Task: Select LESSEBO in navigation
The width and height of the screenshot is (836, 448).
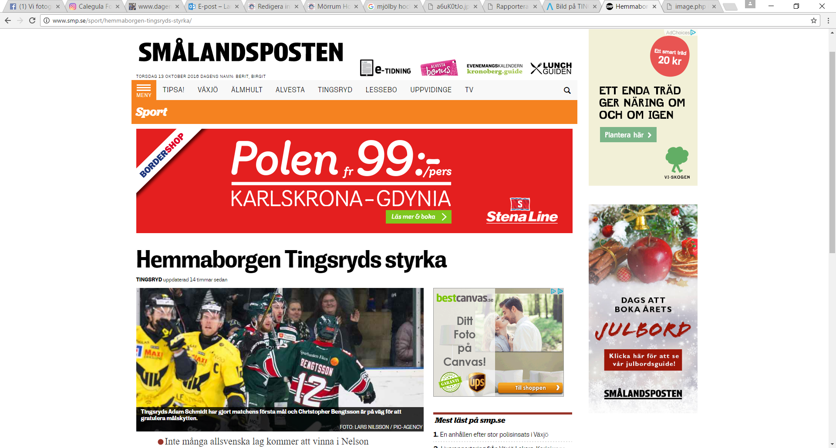Action: pyautogui.click(x=381, y=90)
